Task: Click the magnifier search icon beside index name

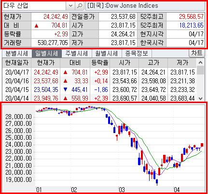Action: point(80,6)
